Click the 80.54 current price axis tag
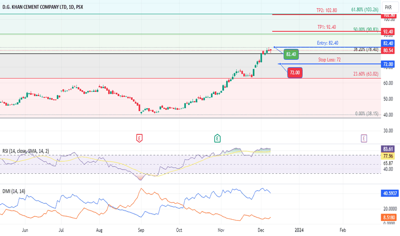The image size is (400, 236). click(388, 51)
